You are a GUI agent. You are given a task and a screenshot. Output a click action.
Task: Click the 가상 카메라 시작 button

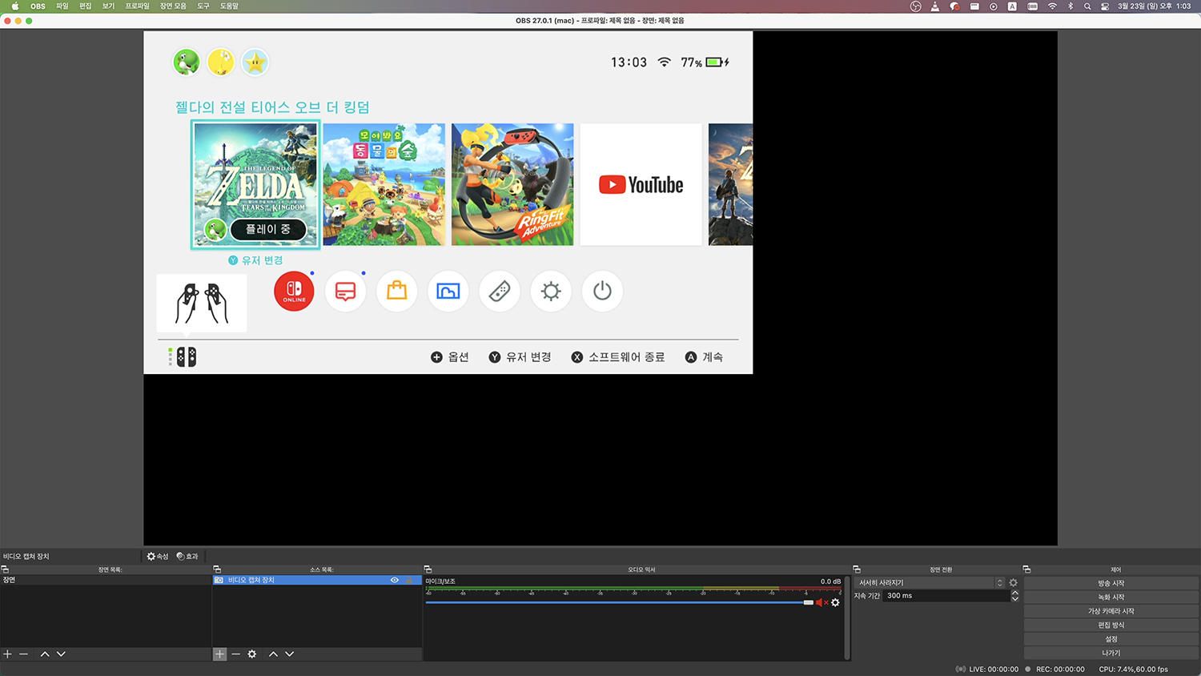1111,611
